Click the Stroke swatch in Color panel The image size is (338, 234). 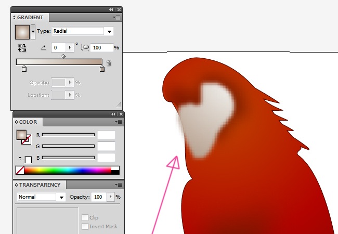pyautogui.click(x=28, y=141)
